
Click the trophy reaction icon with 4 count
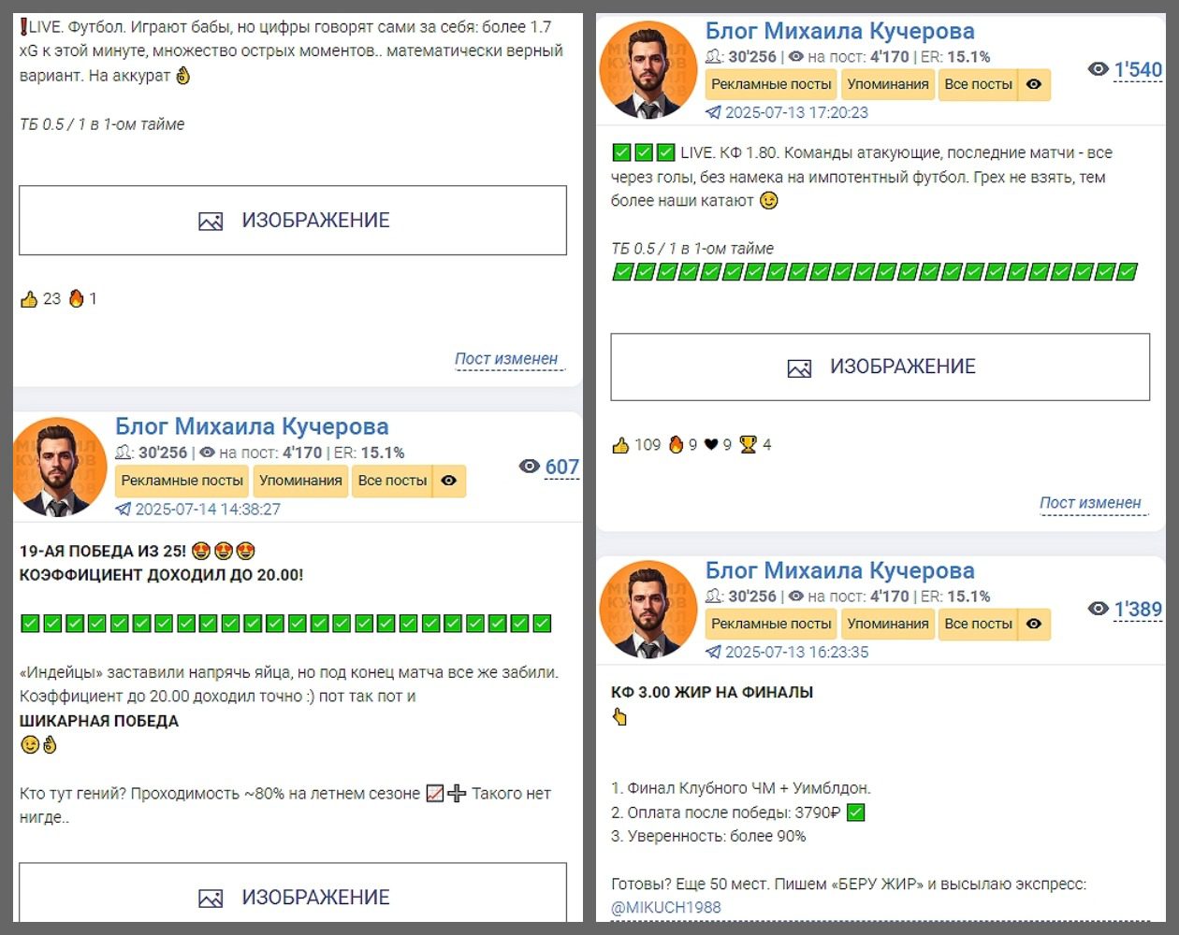click(x=748, y=445)
